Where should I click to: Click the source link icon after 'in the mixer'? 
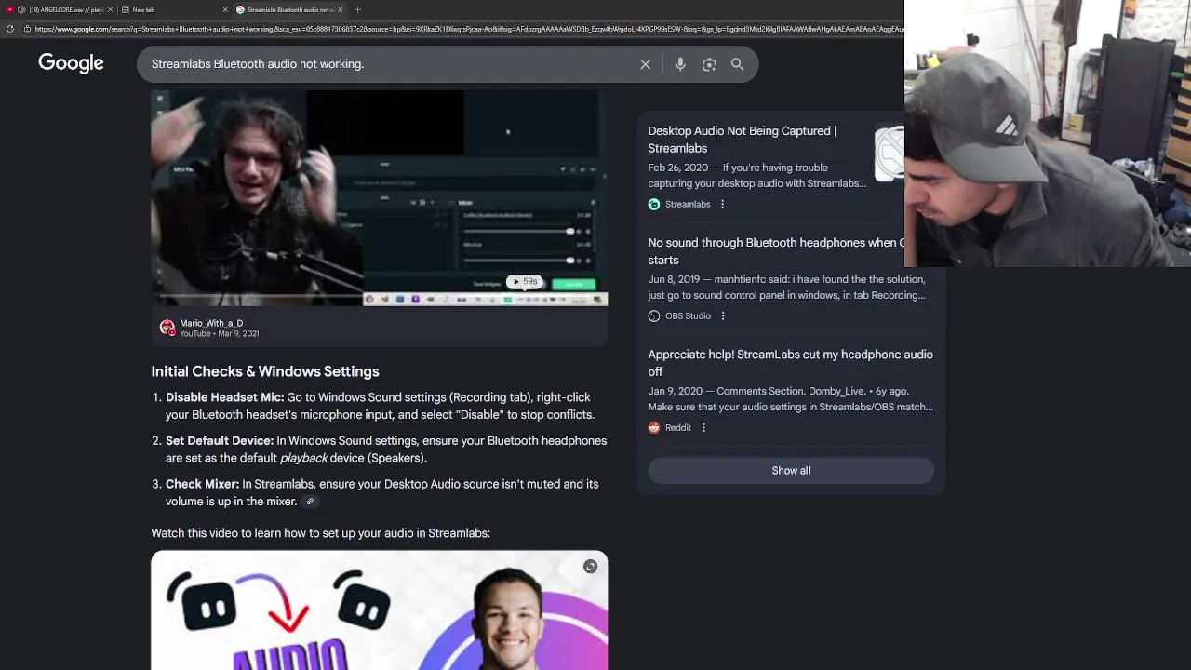[310, 502]
